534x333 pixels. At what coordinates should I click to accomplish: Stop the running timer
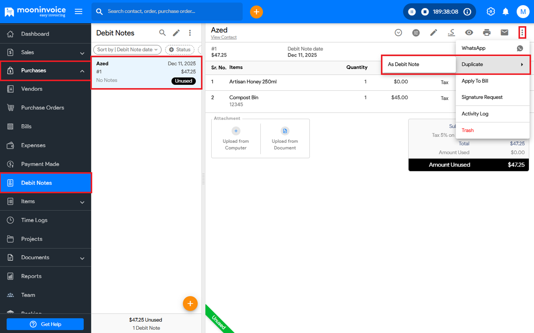425,12
